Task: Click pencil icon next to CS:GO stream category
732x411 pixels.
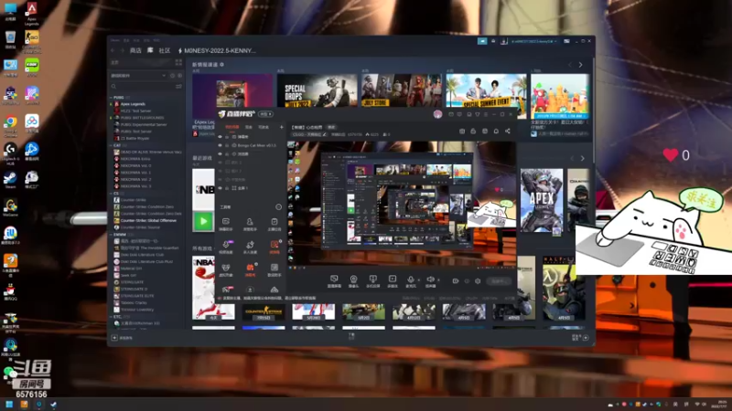Action: tap(325, 134)
